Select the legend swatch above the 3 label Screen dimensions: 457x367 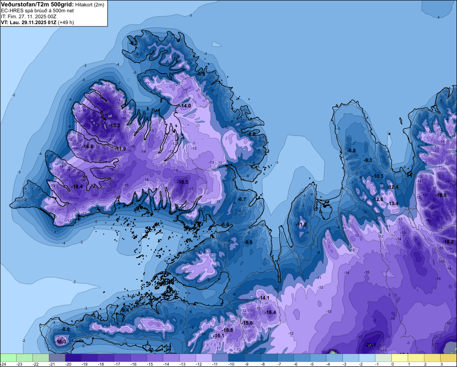449,357
